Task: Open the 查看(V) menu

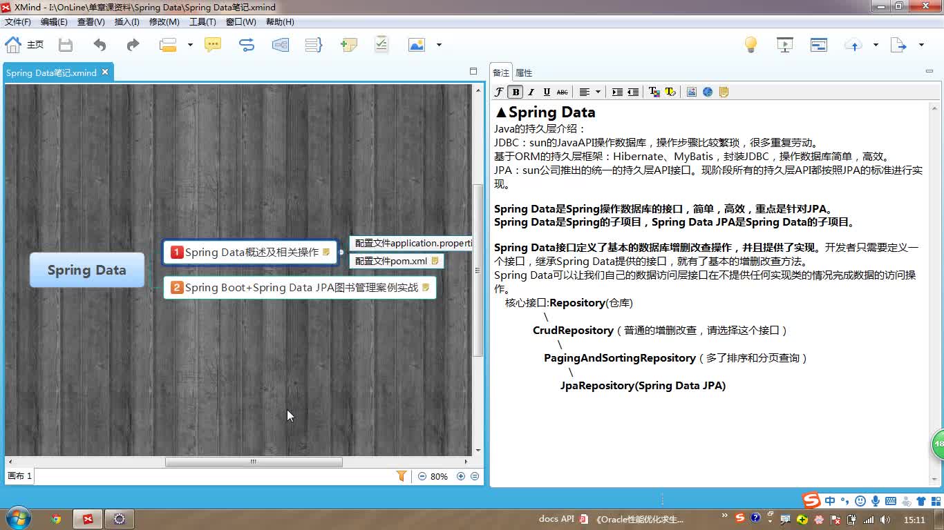Action: click(91, 22)
